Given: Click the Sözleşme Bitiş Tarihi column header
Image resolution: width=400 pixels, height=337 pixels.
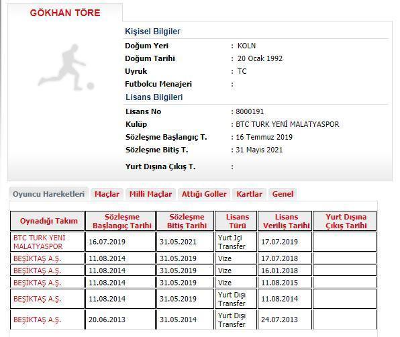Looking at the screenshot, I should pyautogui.click(x=185, y=221).
